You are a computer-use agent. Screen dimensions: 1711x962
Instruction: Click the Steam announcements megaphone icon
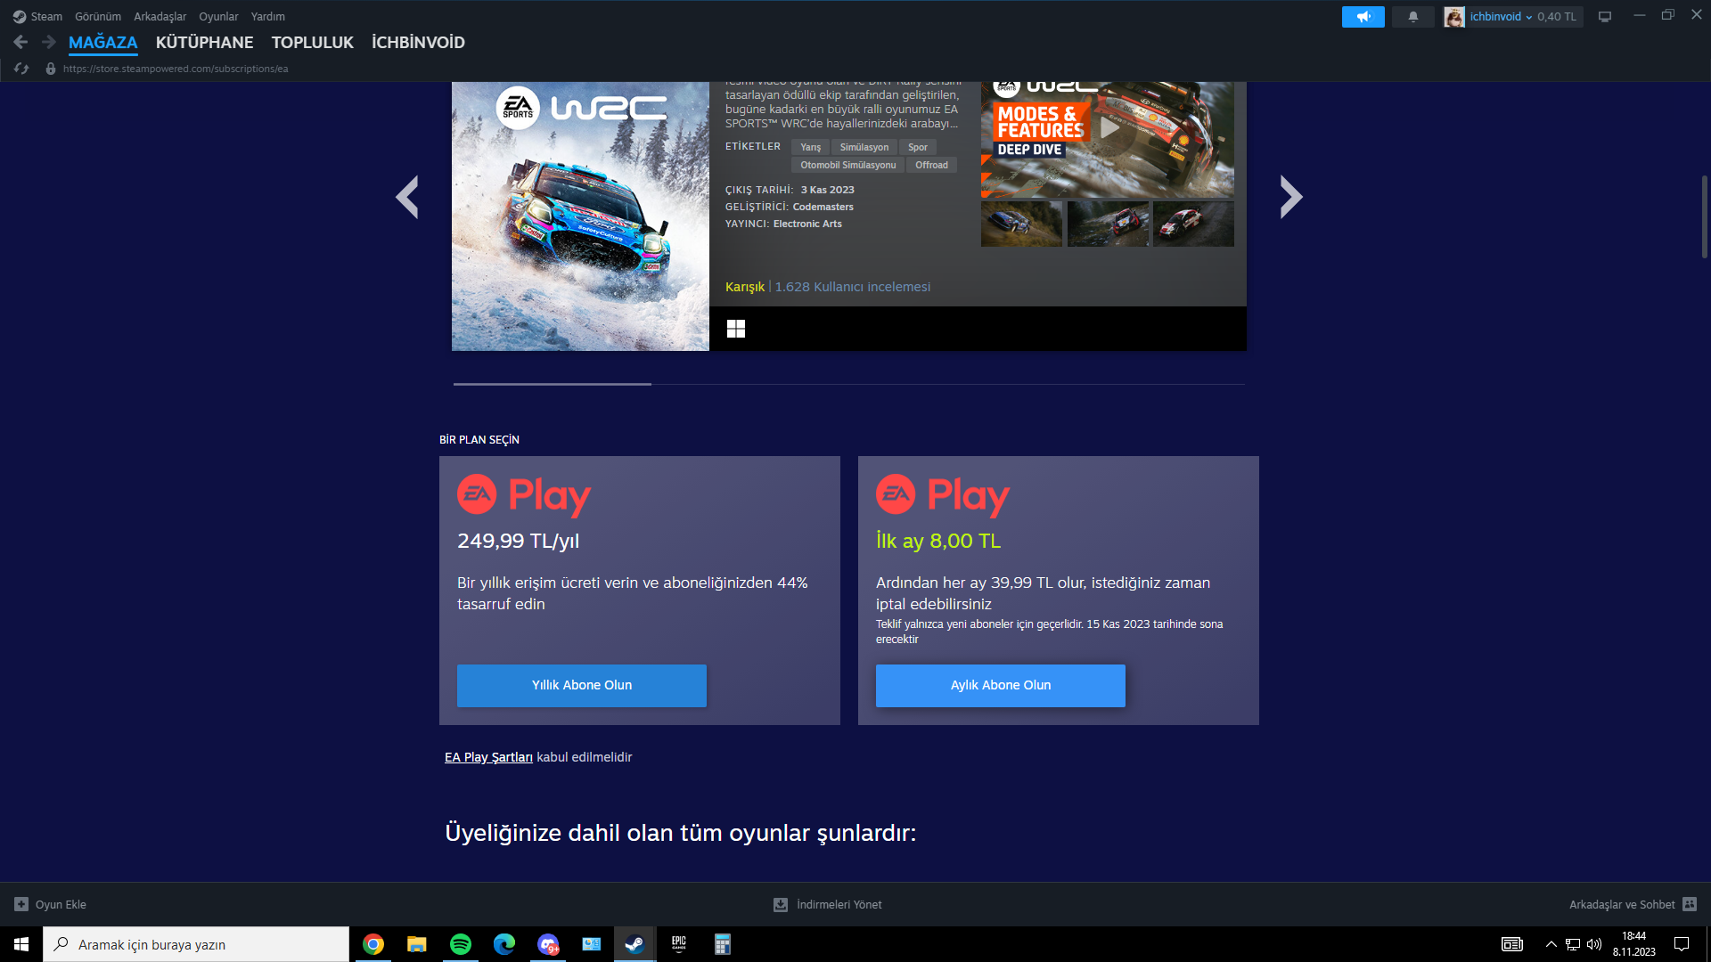(x=1363, y=17)
